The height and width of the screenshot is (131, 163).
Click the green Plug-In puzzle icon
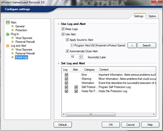click(8, 34)
